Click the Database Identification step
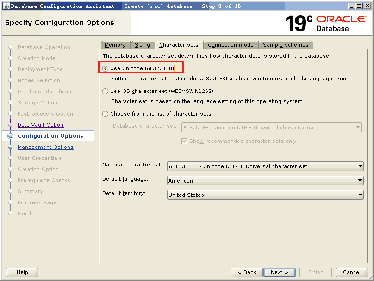 pyautogui.click(x=48, y=92)
